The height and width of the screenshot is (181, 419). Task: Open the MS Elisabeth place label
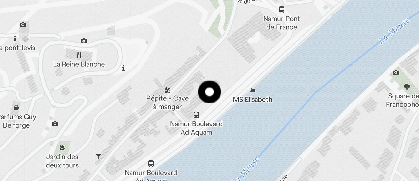click(x=252, y=99)
